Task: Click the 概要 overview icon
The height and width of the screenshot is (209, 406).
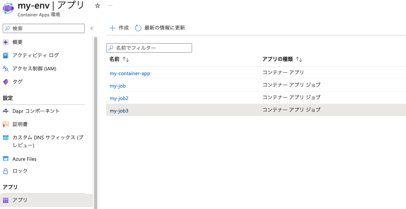Action: click(x=5, y=42)
